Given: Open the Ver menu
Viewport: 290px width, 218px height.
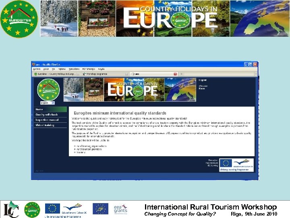Looking at the screenshot, I should tap(54, 69).
